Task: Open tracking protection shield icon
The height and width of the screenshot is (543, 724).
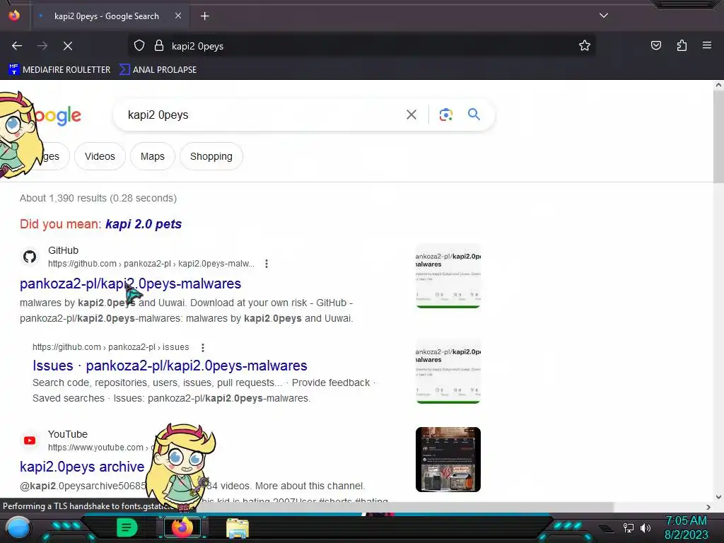Action: [x=139, y=46]
